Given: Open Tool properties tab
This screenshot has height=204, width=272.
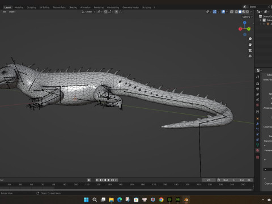Looking at the screenshot, I should pos(258,77).
